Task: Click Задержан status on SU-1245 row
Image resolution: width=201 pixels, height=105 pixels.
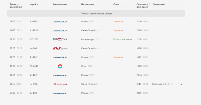Action: pos(118,21)
